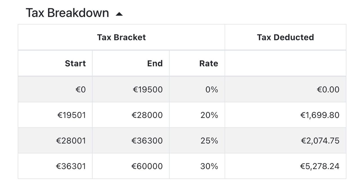Click the Tax Breakdown heading

pyautogui.click(x=67, y=13)
